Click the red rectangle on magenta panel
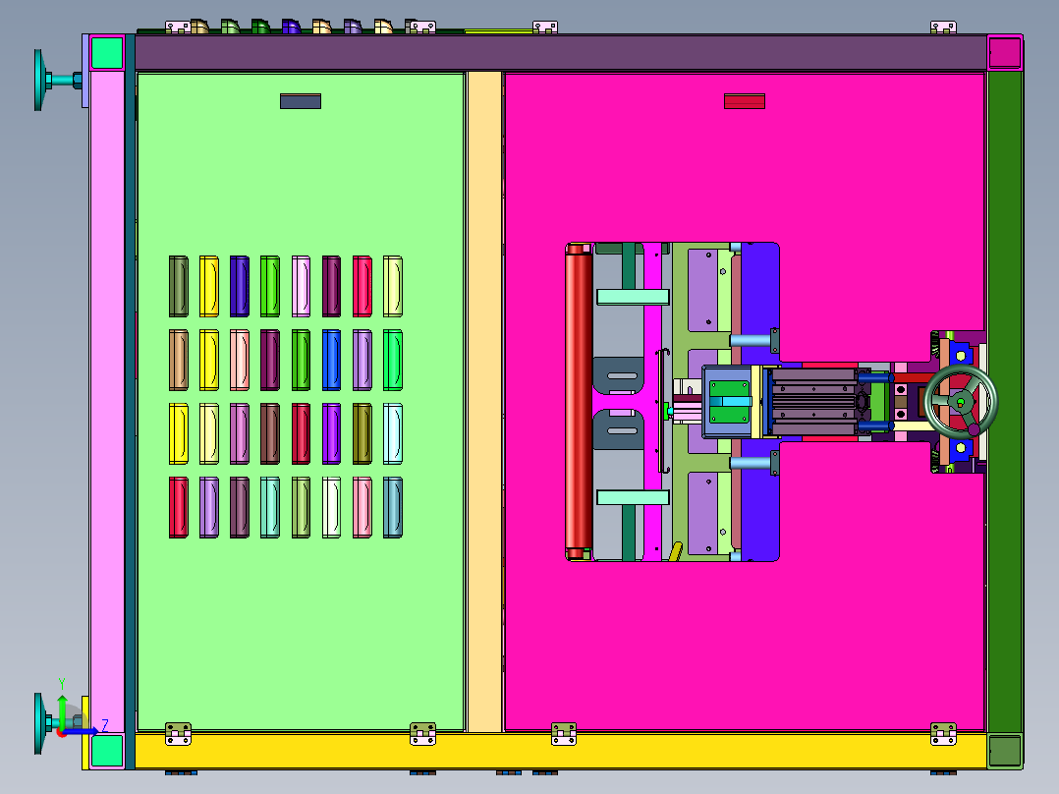This screenshot has width=1059, height=794. [745, 101]
